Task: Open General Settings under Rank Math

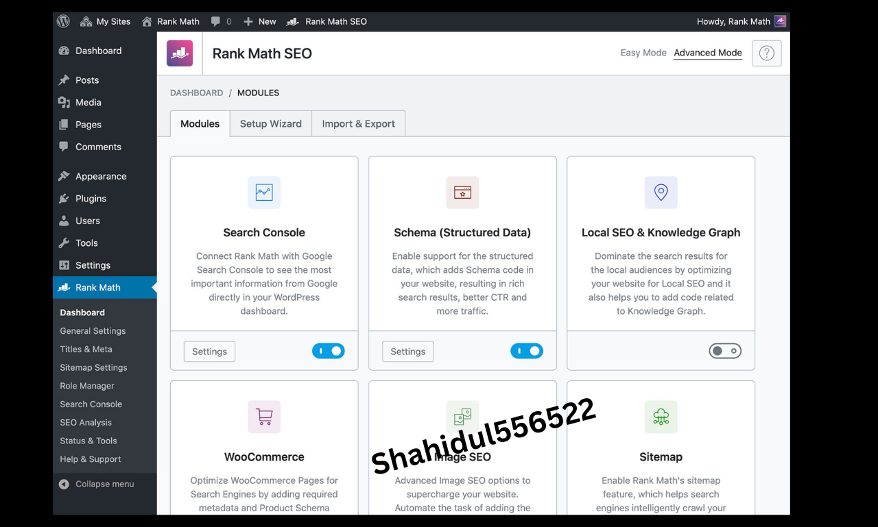Action: [93, 331]
